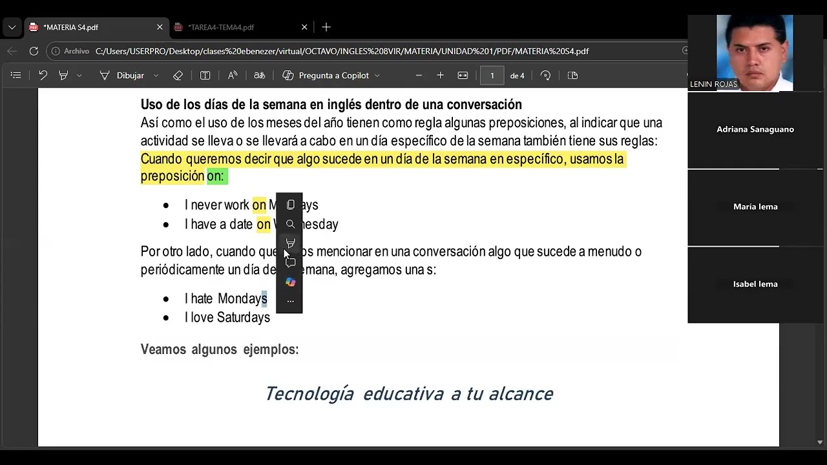Select María lema participant tile

(755, 207)
